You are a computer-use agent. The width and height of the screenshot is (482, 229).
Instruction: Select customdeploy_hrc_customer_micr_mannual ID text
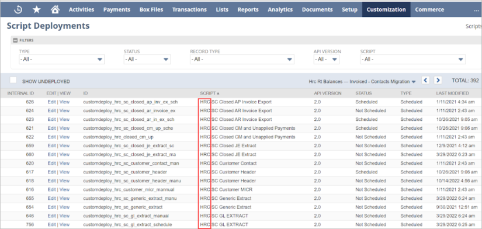(x=129, y=189)
